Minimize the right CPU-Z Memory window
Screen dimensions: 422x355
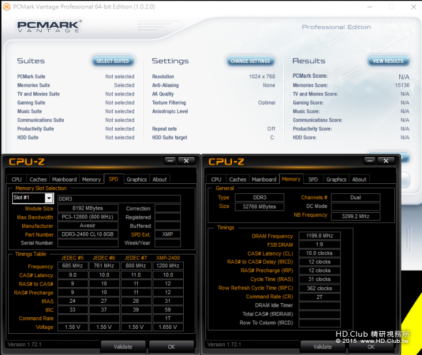(x=370, y=161)
